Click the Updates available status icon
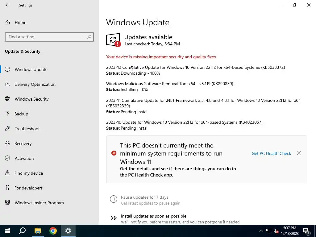Screen dimensions: 316x237 pyautogui.click(x=114, y=40)
